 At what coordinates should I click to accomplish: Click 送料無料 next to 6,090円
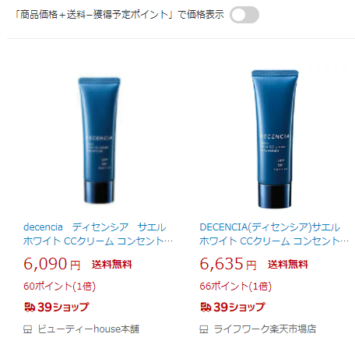point(112,265)
